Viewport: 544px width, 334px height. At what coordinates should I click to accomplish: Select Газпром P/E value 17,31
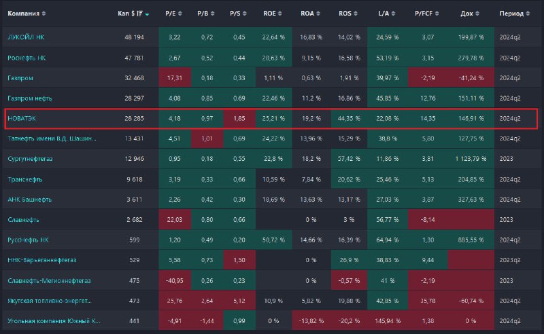pyautogui.click(x=175, y=78)
